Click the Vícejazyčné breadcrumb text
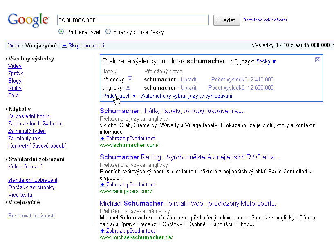The width and height of the screenshot is (334, 244). (x=41, y=45)
